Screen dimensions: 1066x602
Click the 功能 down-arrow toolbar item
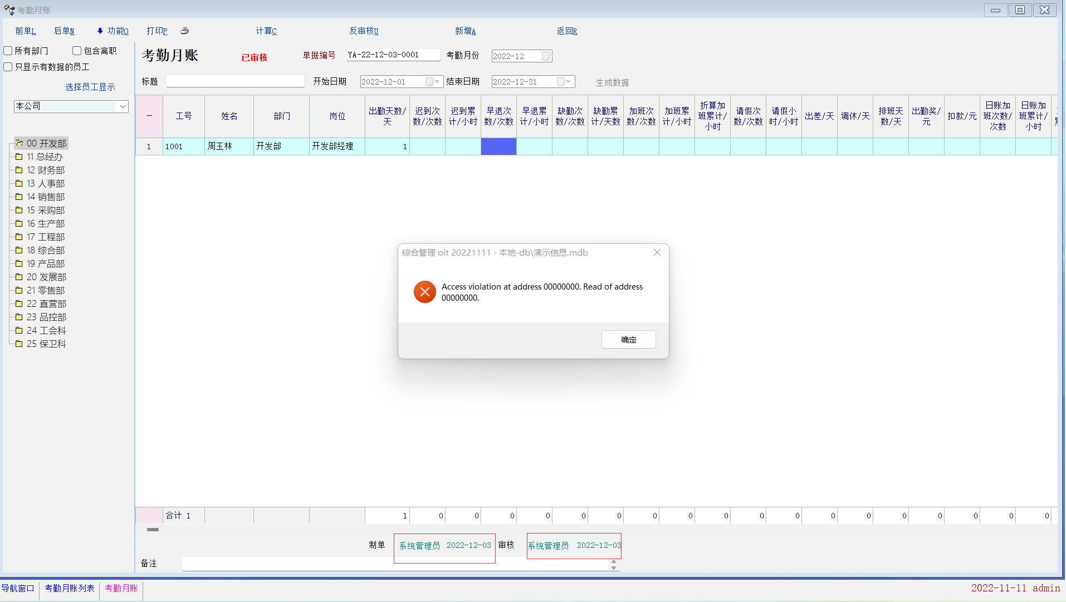point(113,31)
